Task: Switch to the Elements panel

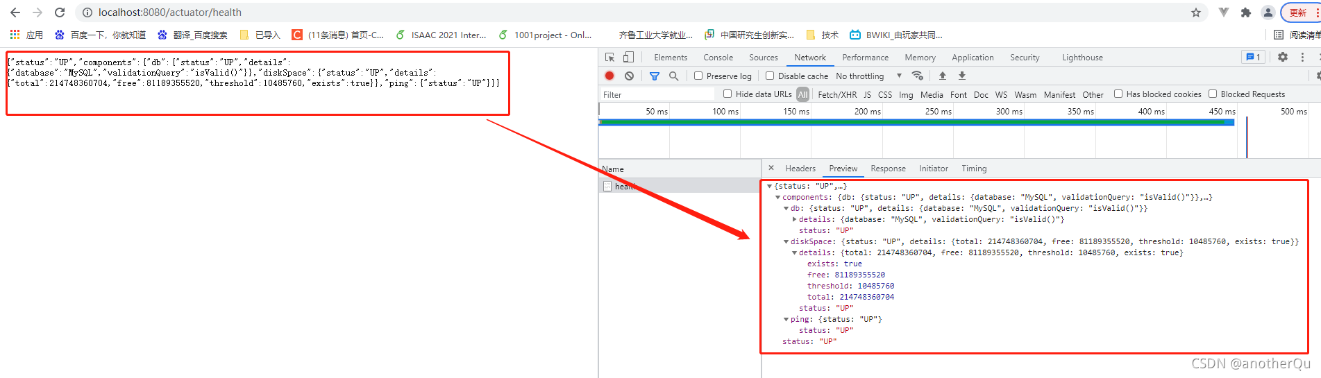Action: pos(671,58)
